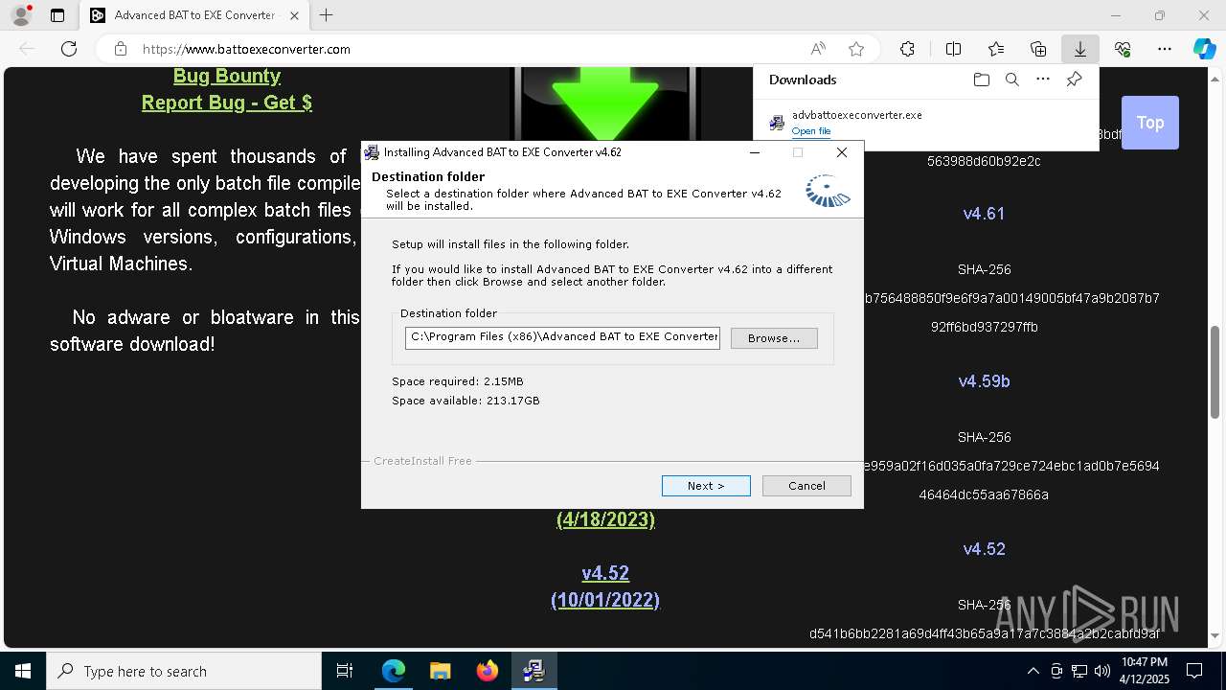Open the Windows Start menu

[23, 671]
